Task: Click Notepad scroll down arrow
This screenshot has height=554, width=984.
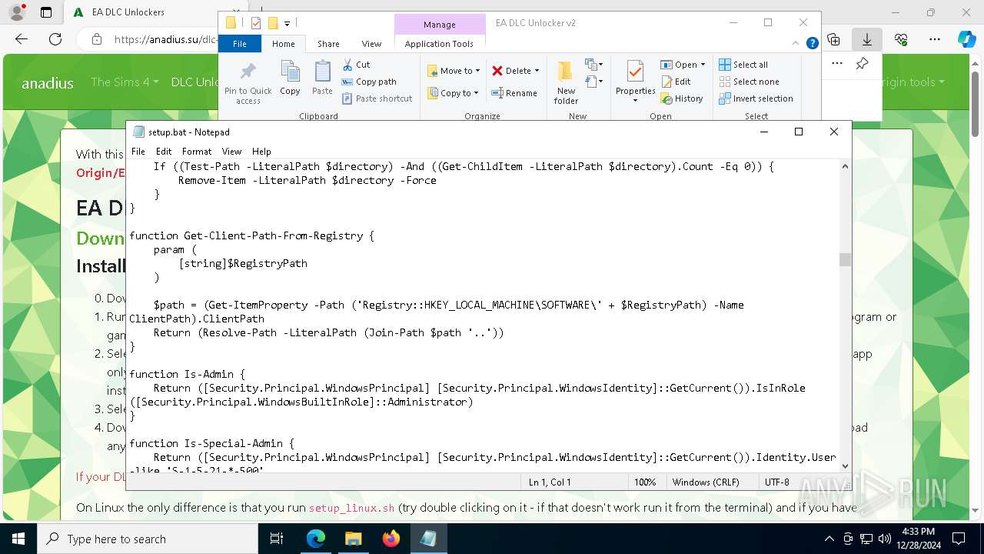Action: (x=846, y=466)
